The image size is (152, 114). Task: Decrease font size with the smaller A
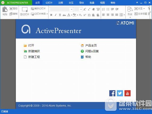[89, 9]
